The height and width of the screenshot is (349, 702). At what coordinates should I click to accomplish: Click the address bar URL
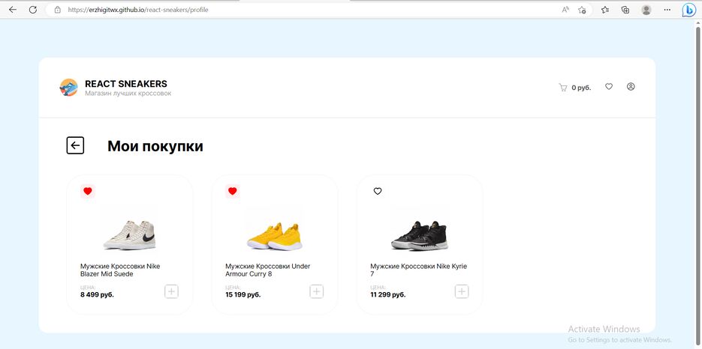click(138, 10)
